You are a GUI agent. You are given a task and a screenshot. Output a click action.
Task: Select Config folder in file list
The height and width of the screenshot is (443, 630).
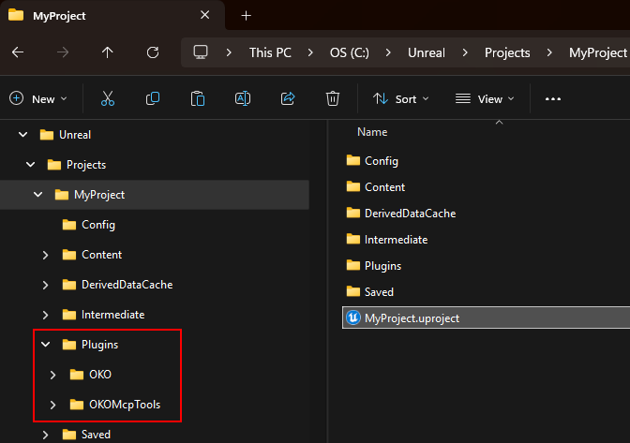click(x=372, y=161)
